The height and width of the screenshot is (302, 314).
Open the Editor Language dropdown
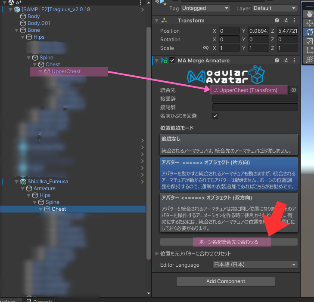(255, 265)
